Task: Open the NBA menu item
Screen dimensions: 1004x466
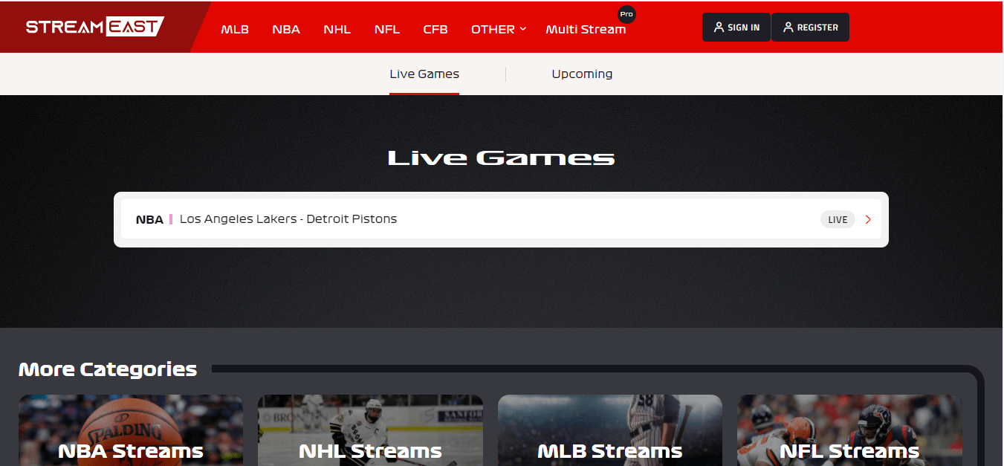Action: pos(286,30)
